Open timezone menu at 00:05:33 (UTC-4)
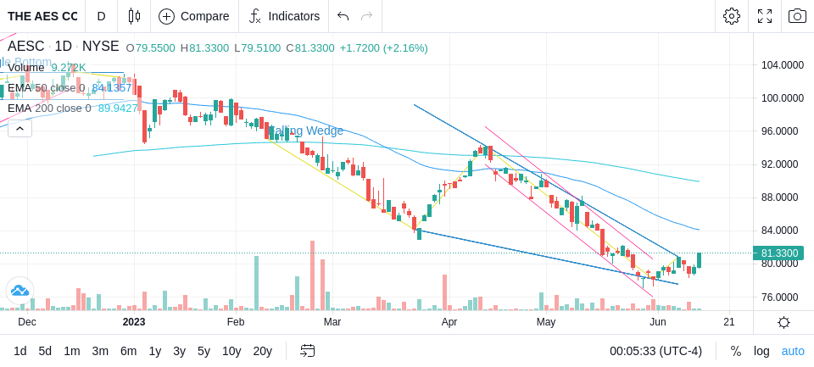The height and width of the screenshot is (367, 814). click(x=655, y=352)
